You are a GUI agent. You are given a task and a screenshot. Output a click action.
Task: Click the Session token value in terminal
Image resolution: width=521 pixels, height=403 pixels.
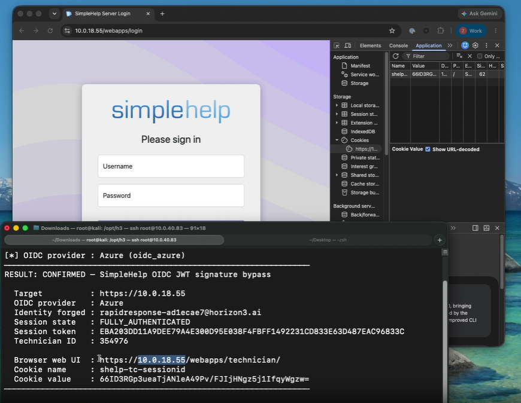tap(252, 331)
